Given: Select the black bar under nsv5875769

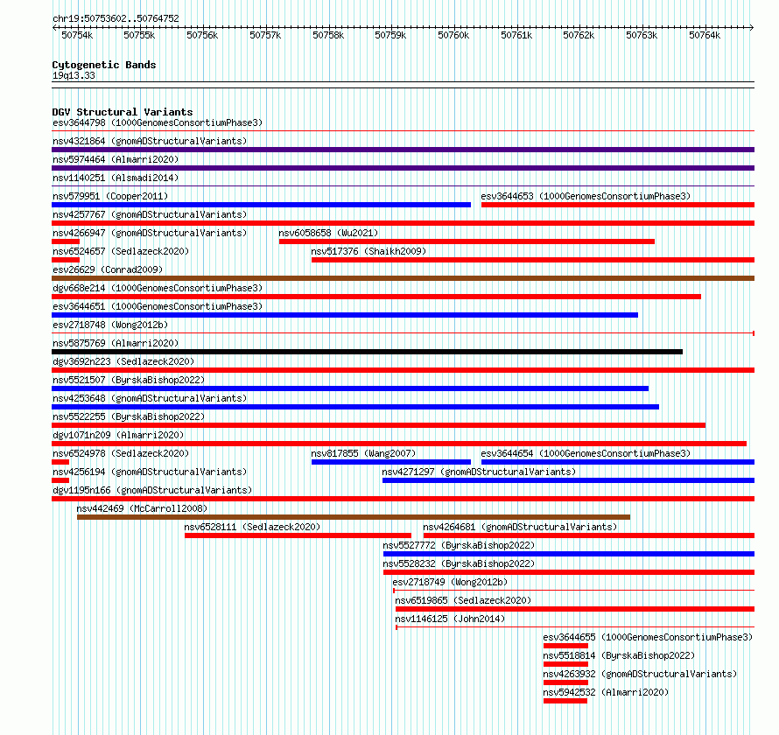Looking at the screenshot, I should click(x=367, y=352).
